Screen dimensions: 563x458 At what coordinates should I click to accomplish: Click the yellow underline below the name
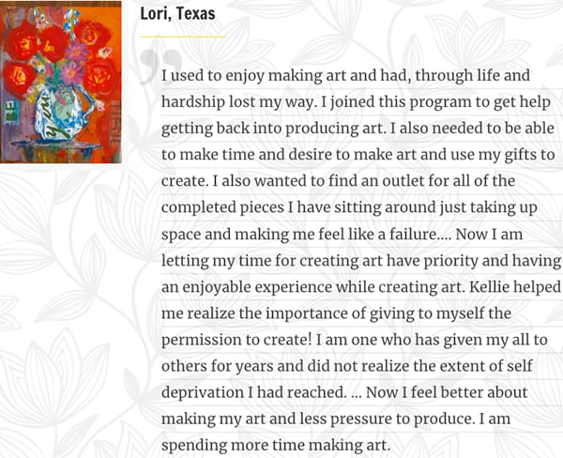click(x=183, y=37)
